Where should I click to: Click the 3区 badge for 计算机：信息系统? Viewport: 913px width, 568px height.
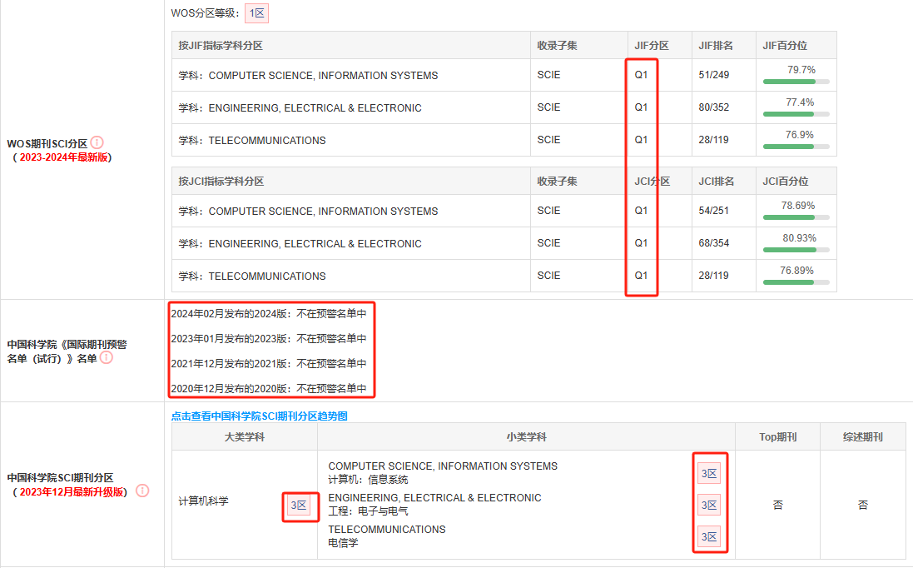pos(709,473)
